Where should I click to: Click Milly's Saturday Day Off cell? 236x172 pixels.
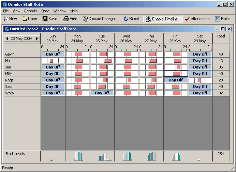click(200, 74)
